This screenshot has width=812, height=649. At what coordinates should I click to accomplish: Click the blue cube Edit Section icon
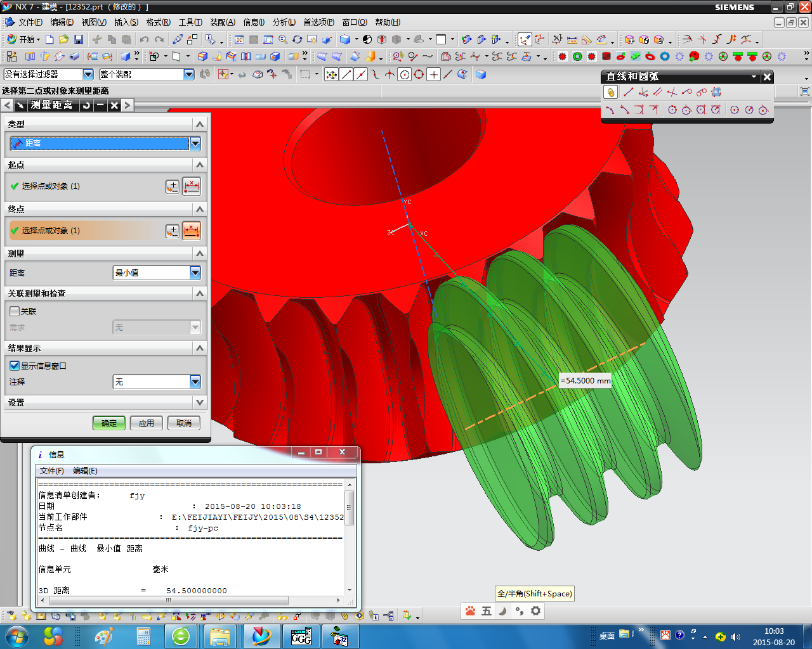(481, 74)
